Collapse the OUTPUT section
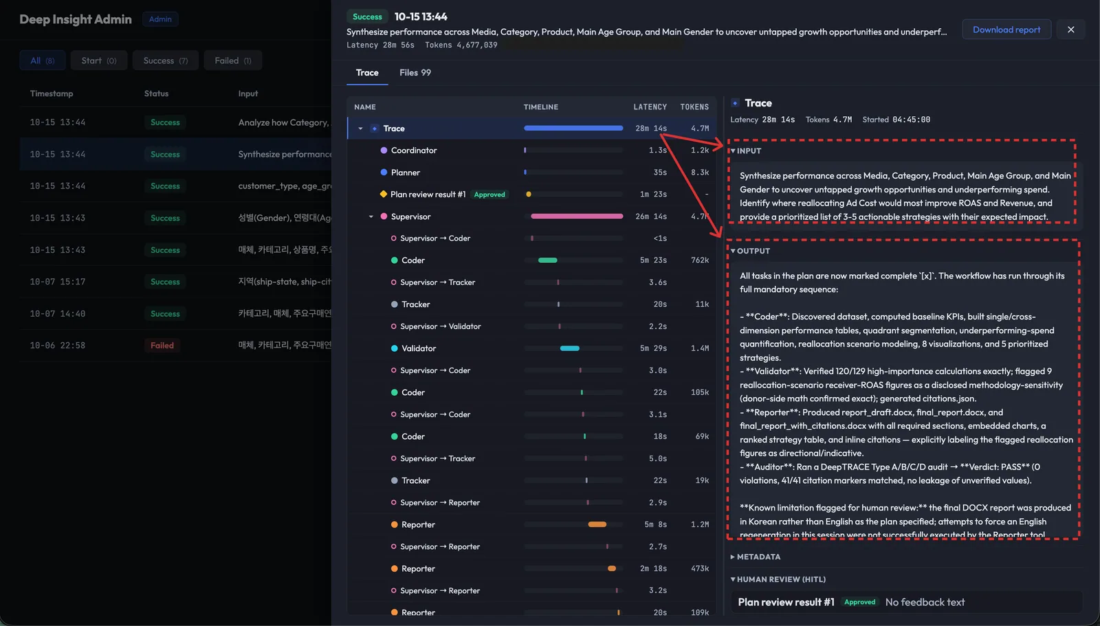This screenshot has width=1100, height=626. [750, 251]
